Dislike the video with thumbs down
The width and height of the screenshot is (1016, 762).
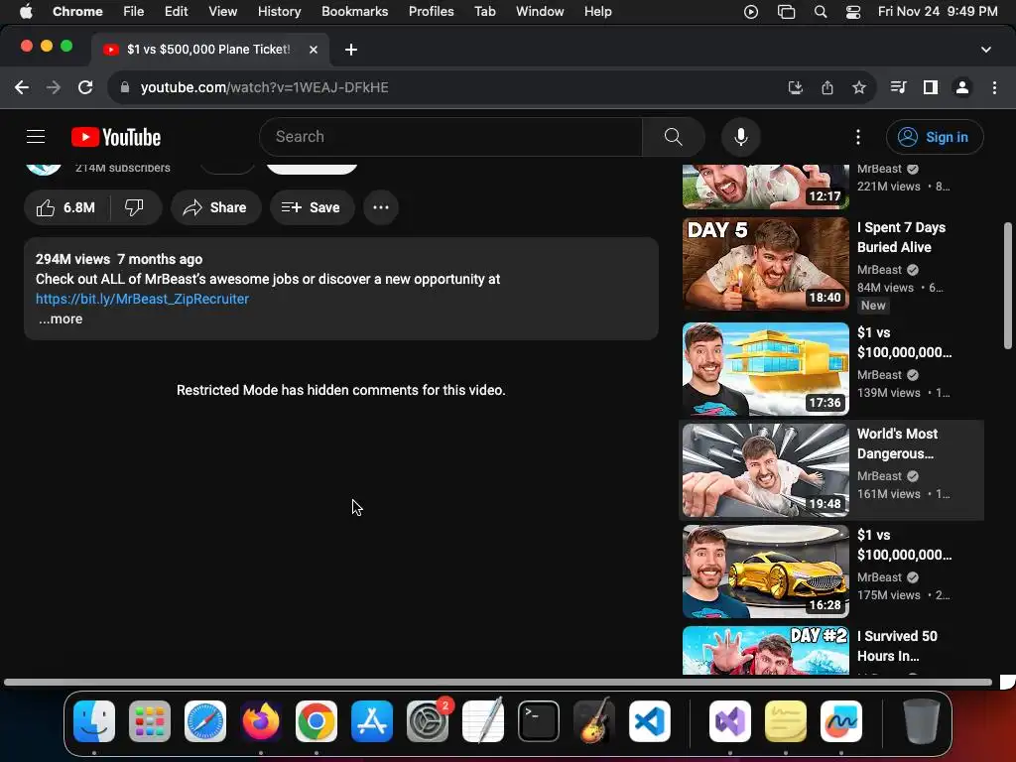(x=134, y=207)
